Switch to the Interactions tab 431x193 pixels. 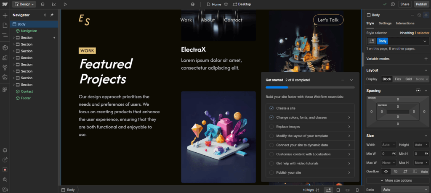tap(405, 23)
